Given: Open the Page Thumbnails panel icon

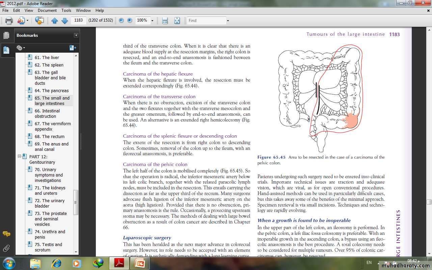Looking at the screenshot, I should [x=6, y=35].
